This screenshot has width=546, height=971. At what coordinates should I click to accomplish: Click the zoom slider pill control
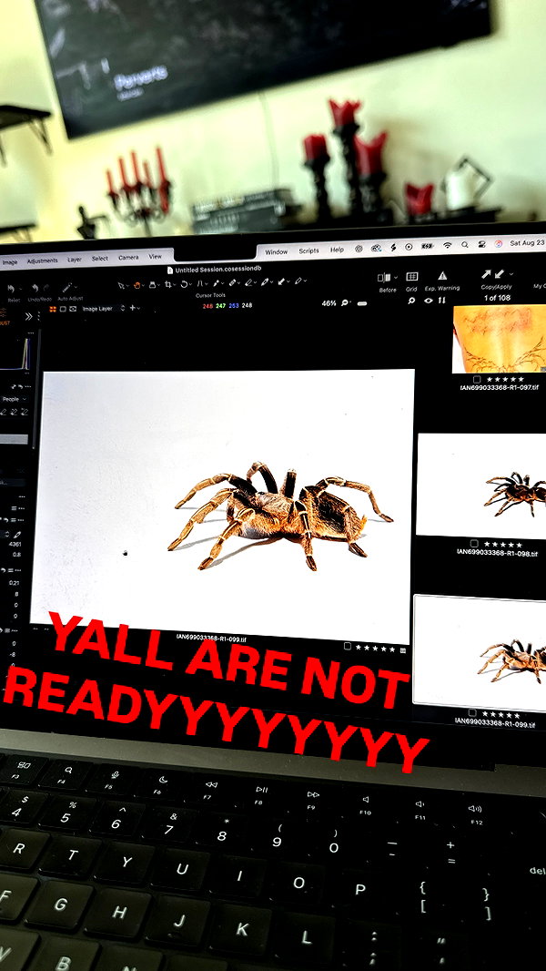(x=362, y=303)
